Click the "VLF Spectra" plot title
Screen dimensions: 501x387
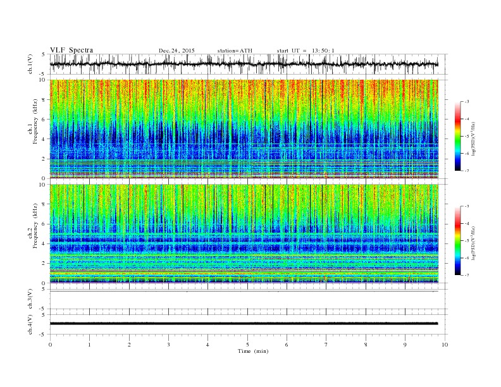click(71, 50)
